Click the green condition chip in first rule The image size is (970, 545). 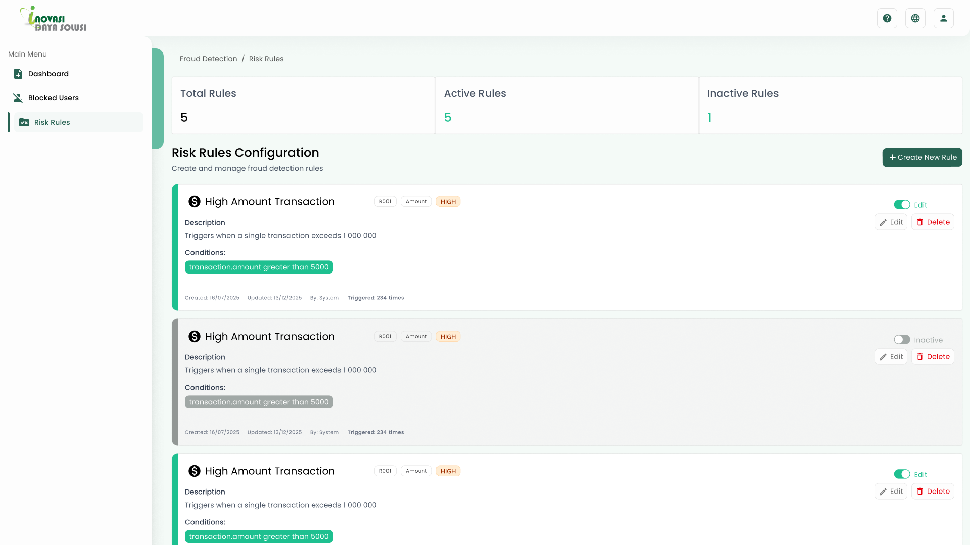coord(259,267)
